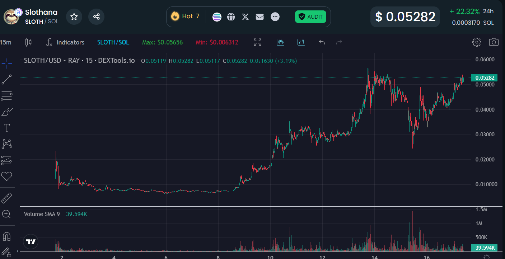Viewport: 505px width, 259px height.
Task: Select the Text annotation tool
Action: pos(7,128)
